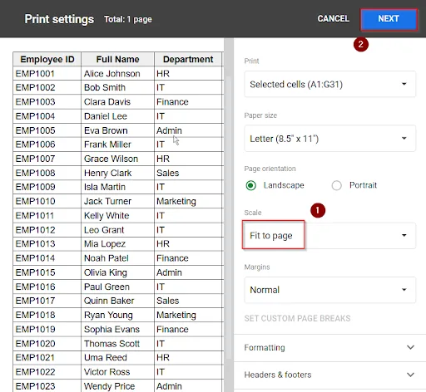Screen dimensions: 426x392
Task: Click the Print settings title
Action: pos(59,19)
